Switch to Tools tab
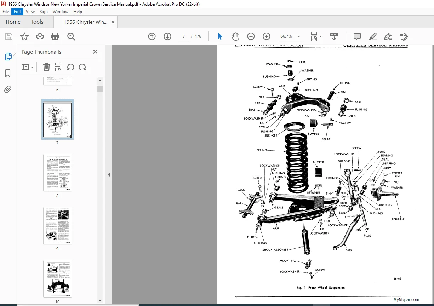 37,22
